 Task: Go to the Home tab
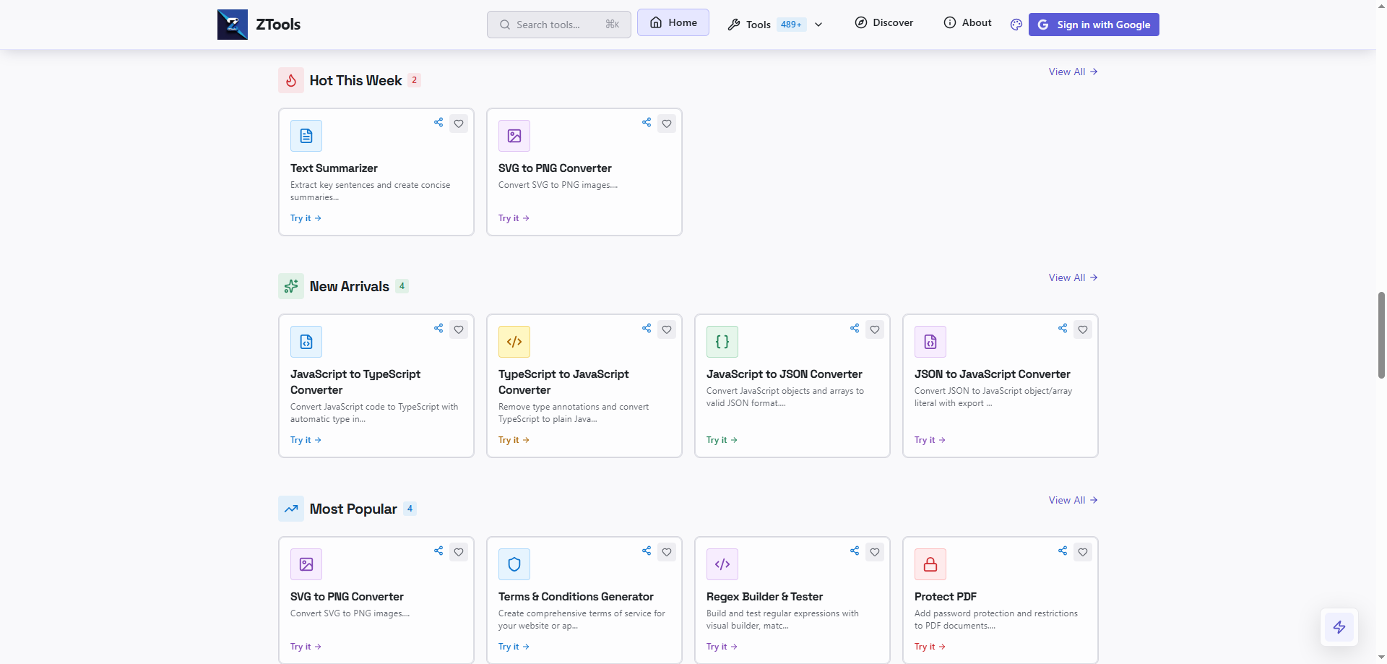(673, 22)
